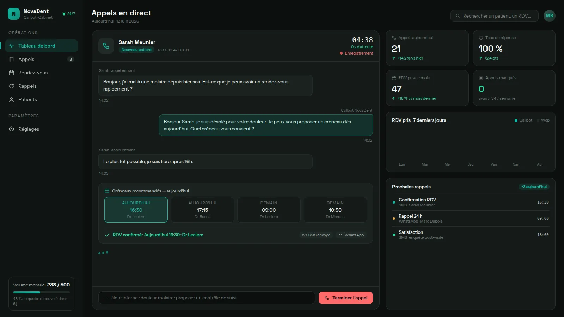
Task: Select the Aujourd'hui 16:30 Dr Leclerc slot
Action: tap(136, 210)
